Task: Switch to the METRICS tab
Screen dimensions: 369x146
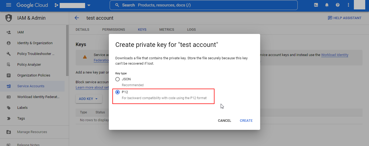Action: coord(167,30)
